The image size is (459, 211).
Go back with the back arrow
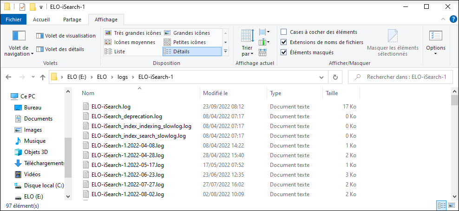[8, 77]
